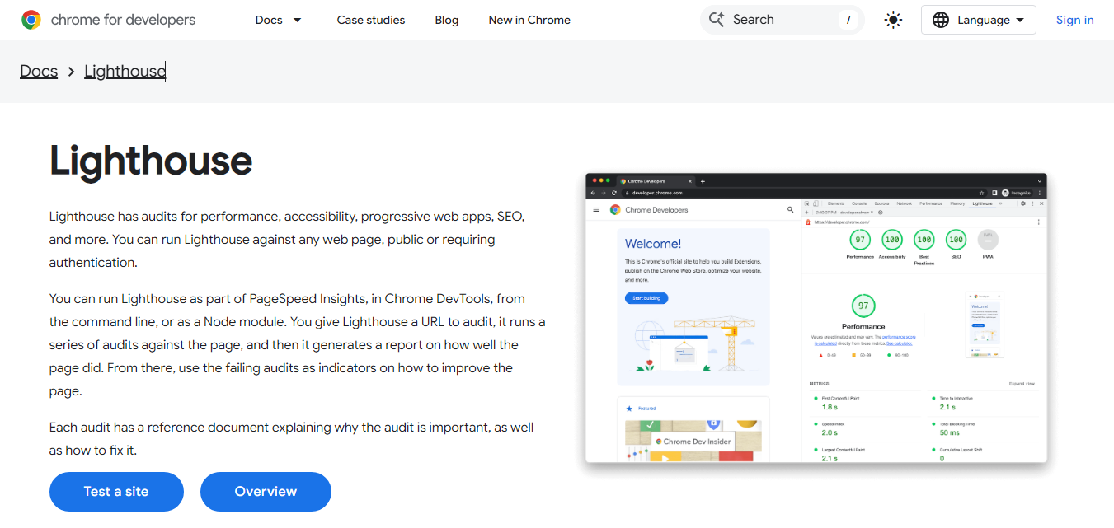Image resolution: width=1114 pixels, height=528 pixels.
Task: Click the hamburger menu in screenshot
Action: coord(596,210)
